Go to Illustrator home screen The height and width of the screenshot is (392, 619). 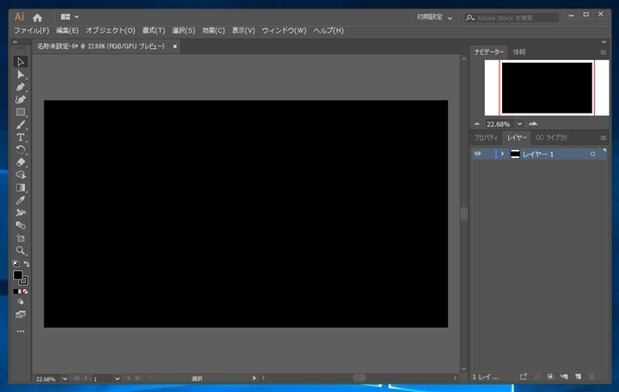(x=38, y=17)
